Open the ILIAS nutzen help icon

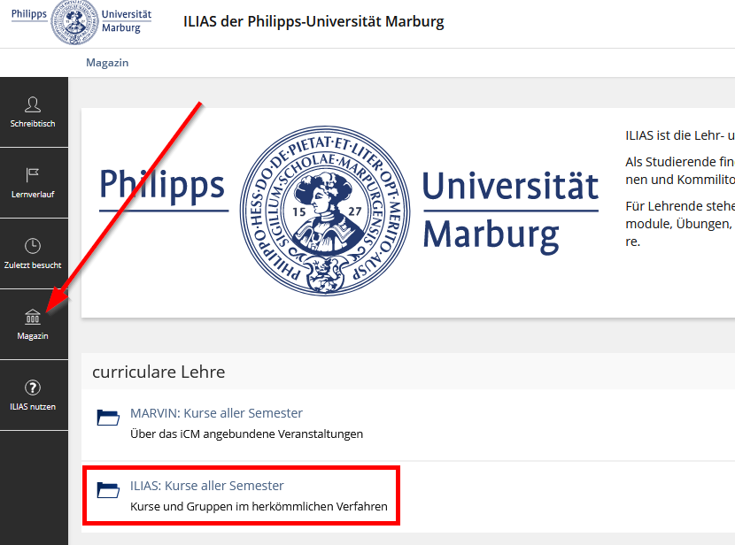(33, 388)
